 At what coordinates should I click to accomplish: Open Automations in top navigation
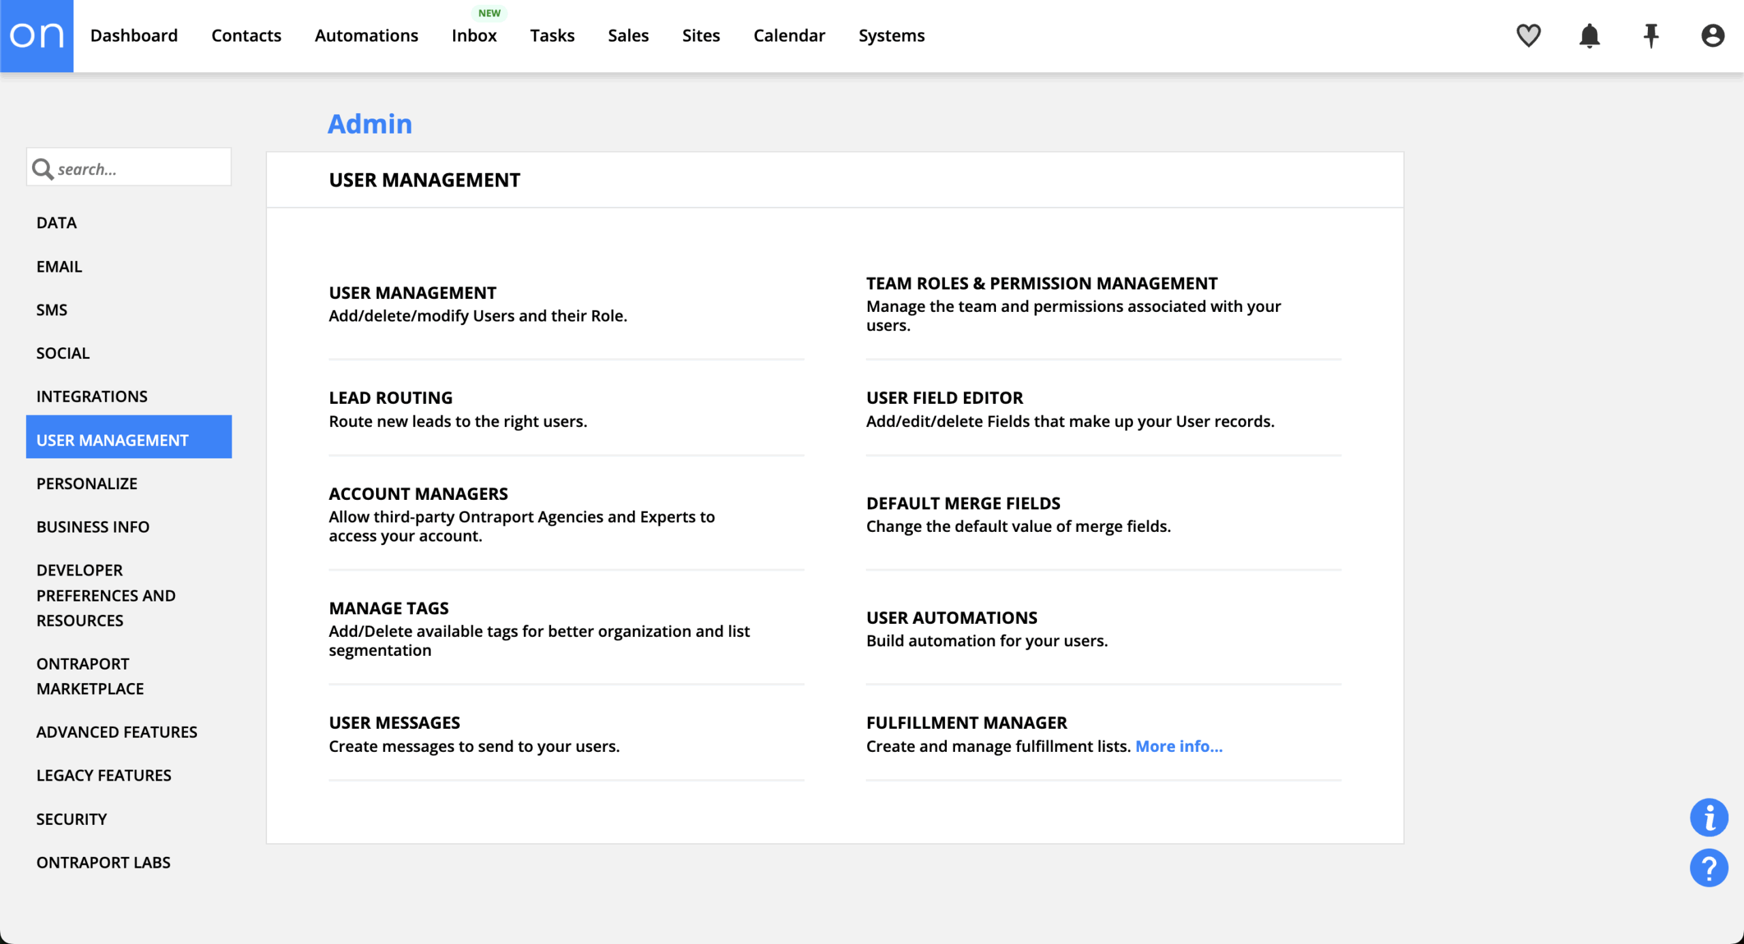click(367, 35)
